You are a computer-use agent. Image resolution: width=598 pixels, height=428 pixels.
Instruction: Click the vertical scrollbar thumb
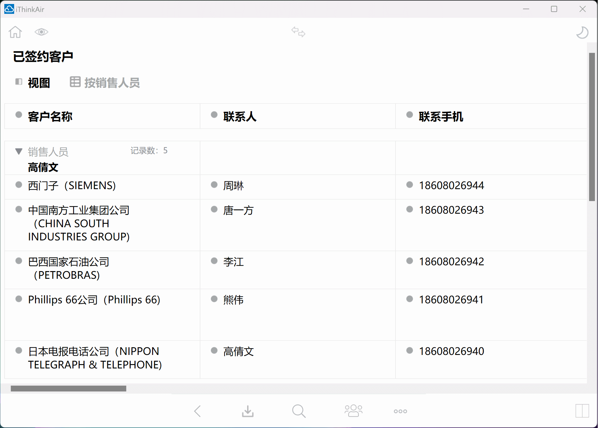[592, 127]
